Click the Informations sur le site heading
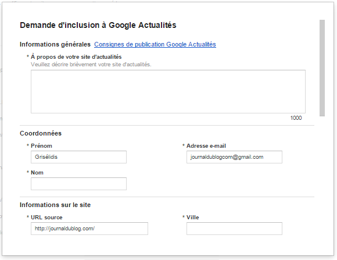This screenshot has width=337, height=260. point(55,205)
